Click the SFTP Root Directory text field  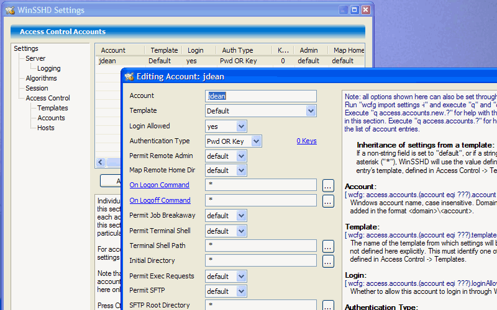(260, 305)
